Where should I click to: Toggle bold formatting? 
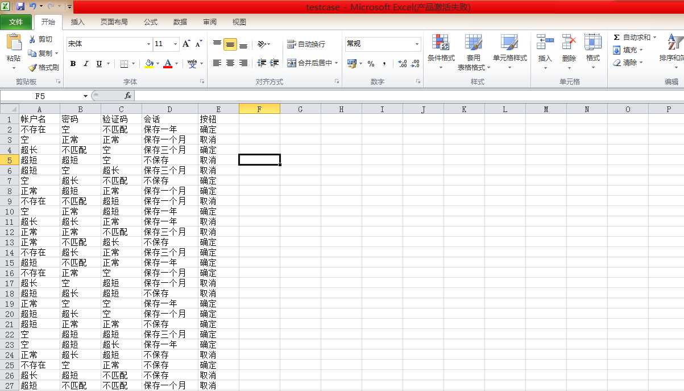tap(73, 64)
